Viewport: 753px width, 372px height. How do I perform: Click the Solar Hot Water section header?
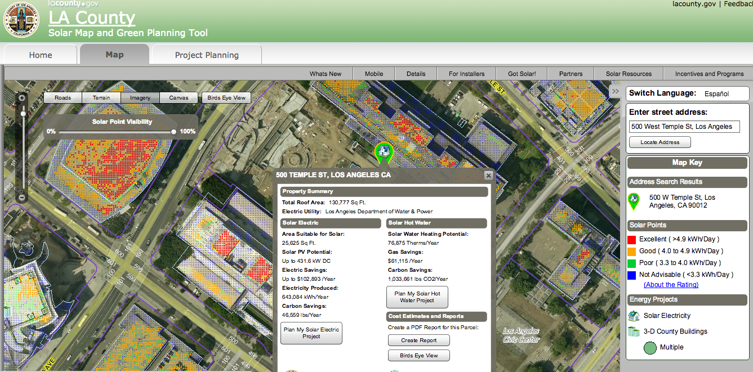click(x=437, y=223)
